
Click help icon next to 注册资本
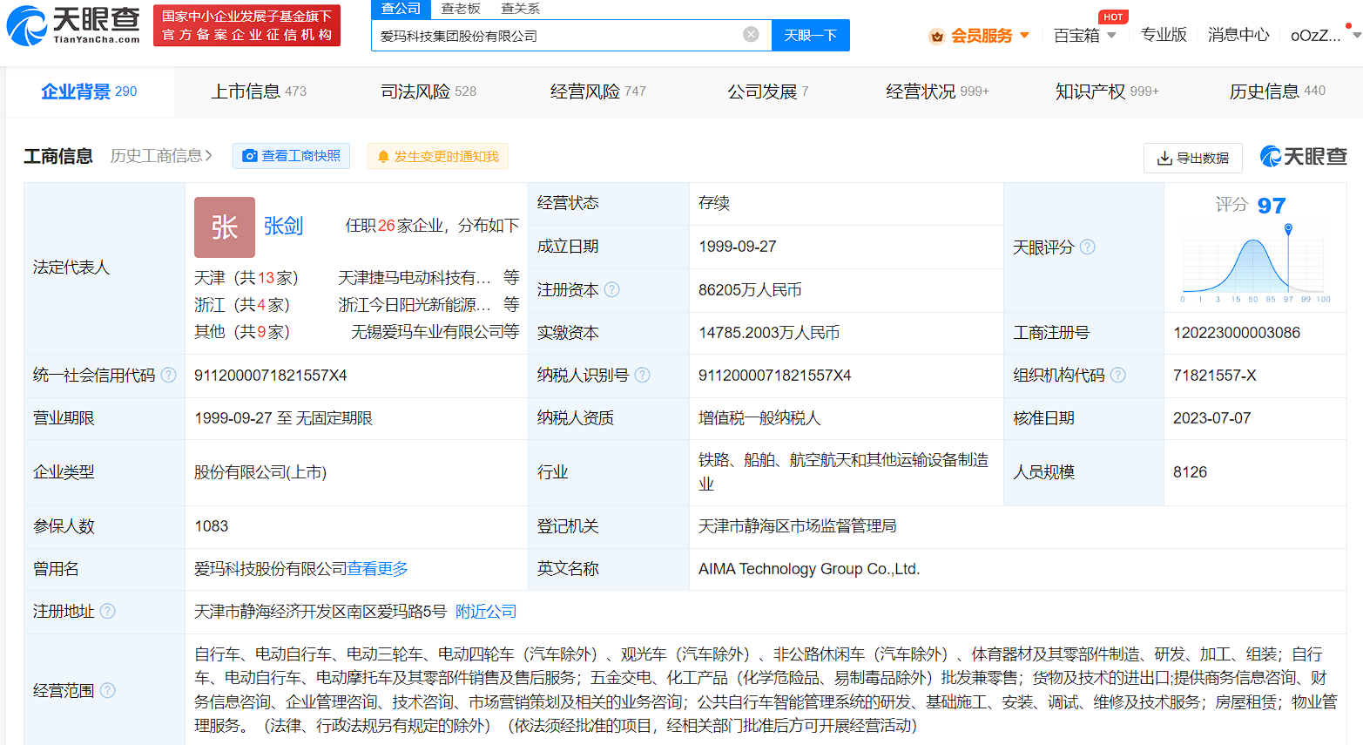click(612, 289)
